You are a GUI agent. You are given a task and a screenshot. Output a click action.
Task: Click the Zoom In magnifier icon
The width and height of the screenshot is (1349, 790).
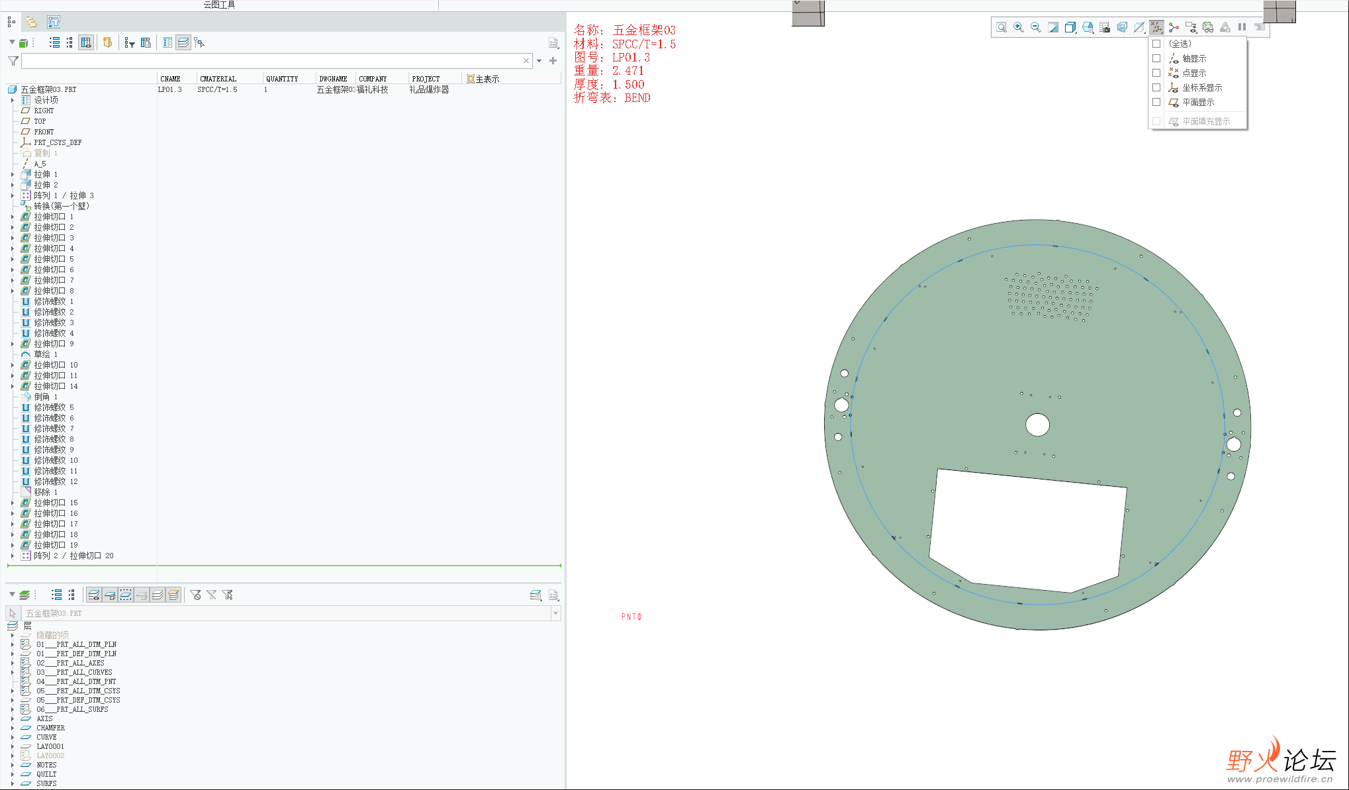click(x=1019, y=27)
